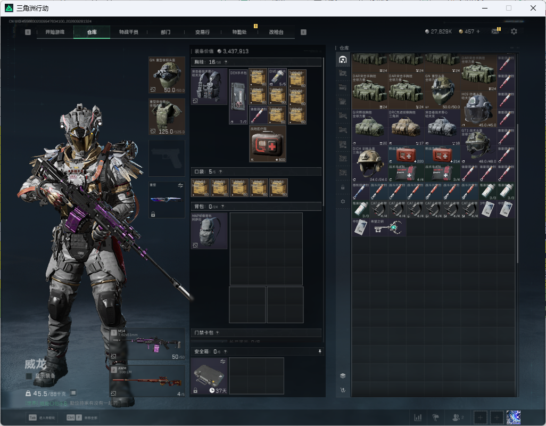Collapse the 胸挂 section header

[x=256, y=62]
